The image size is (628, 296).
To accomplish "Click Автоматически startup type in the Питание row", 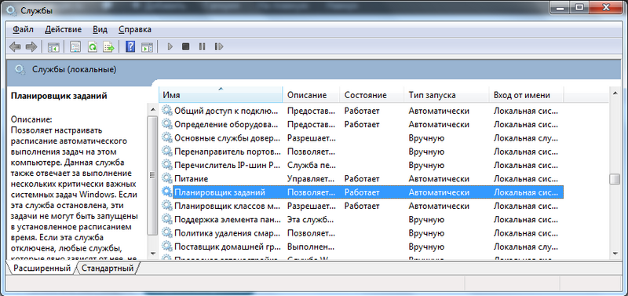I will pos(439,179).
